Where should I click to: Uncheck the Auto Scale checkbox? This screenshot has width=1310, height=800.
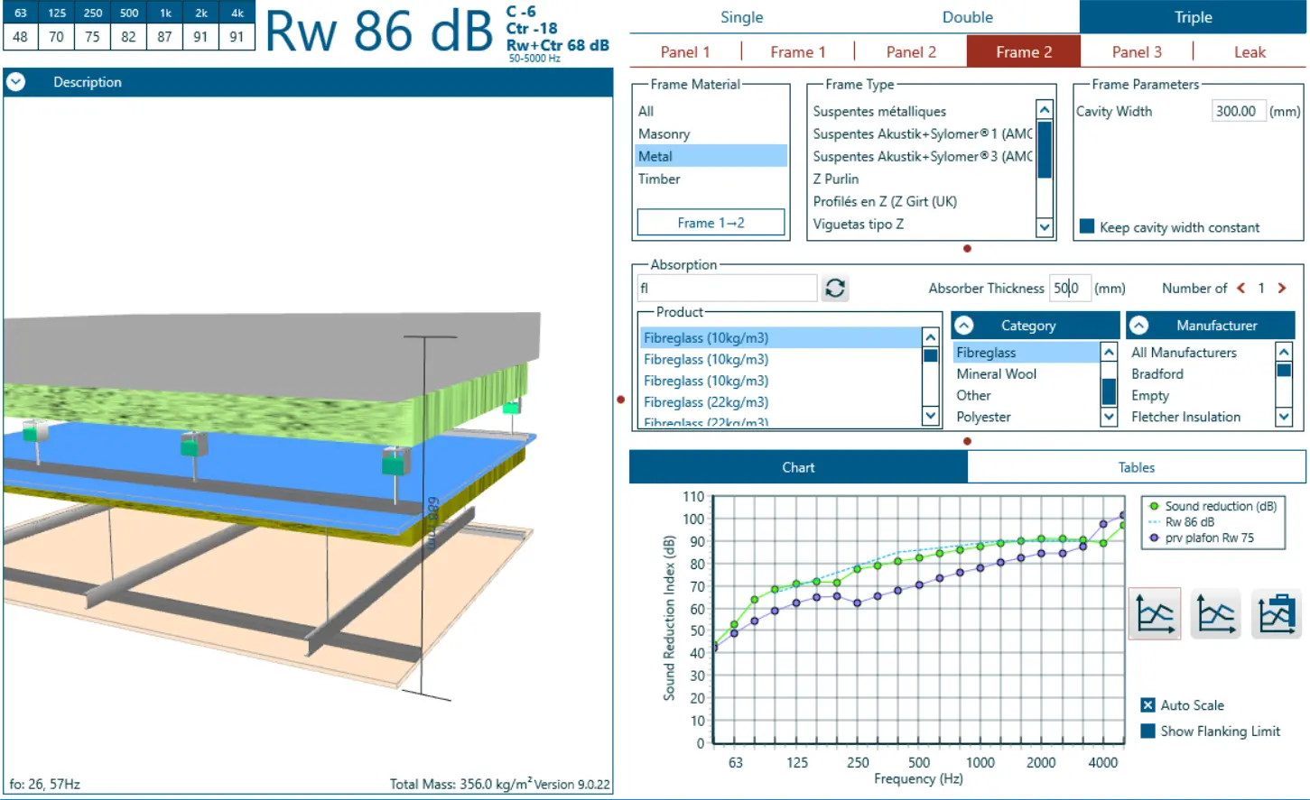coord(1147,705)
